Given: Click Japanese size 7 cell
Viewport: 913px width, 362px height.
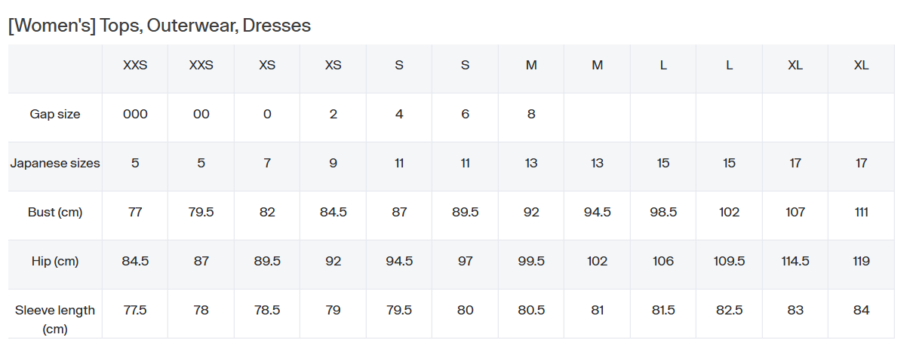Looking at the screenshot, I should (267, 163).
